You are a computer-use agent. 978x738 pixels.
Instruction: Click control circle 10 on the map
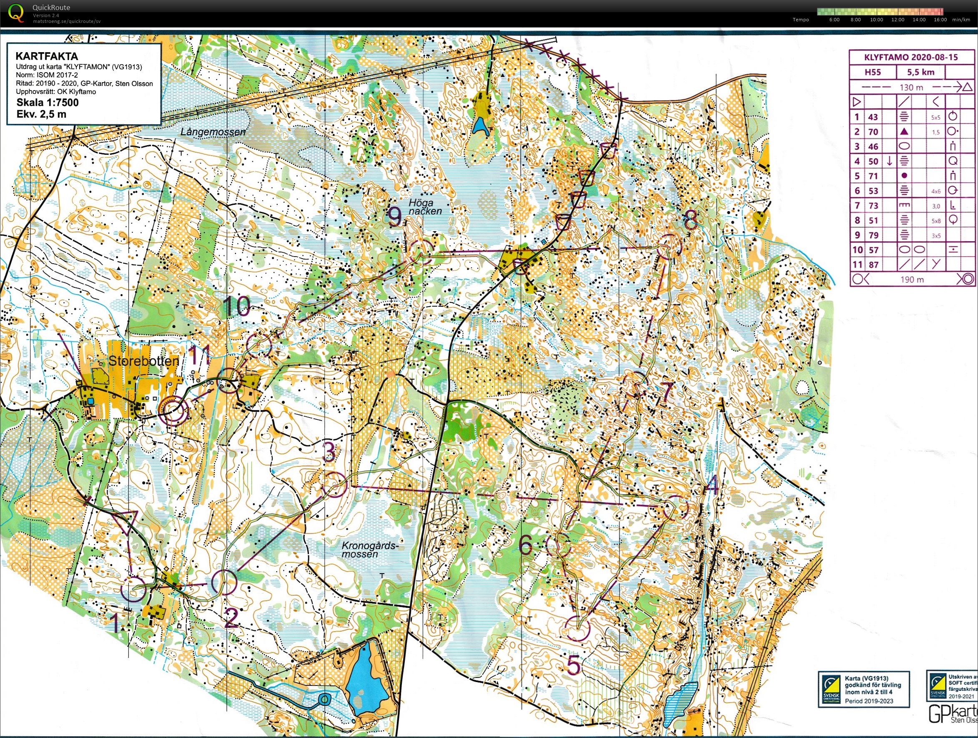[x=258, y=346]
